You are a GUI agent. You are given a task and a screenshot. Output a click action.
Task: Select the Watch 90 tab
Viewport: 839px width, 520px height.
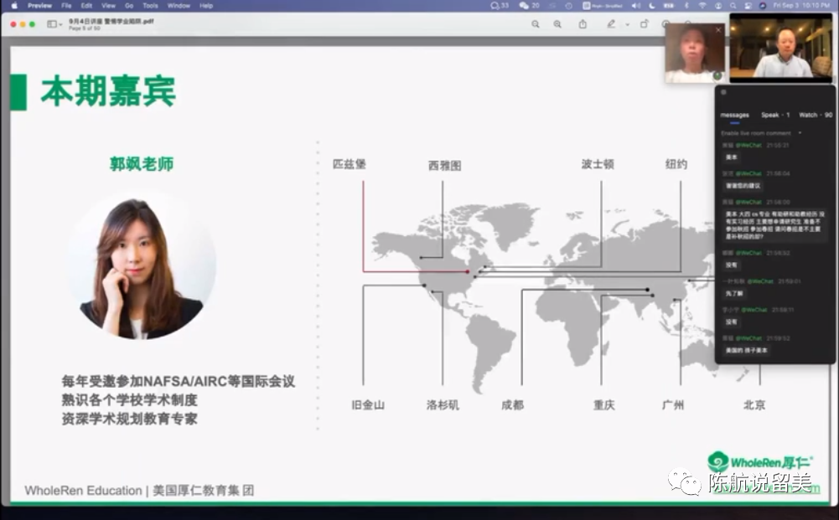click(x=815, y=115)
